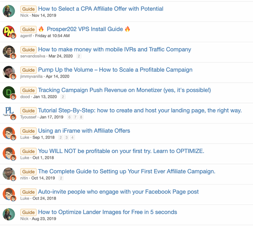Go to page 2 of the mobile IVRs thread
The image size is (253, 226).
[x=79, y=56]
